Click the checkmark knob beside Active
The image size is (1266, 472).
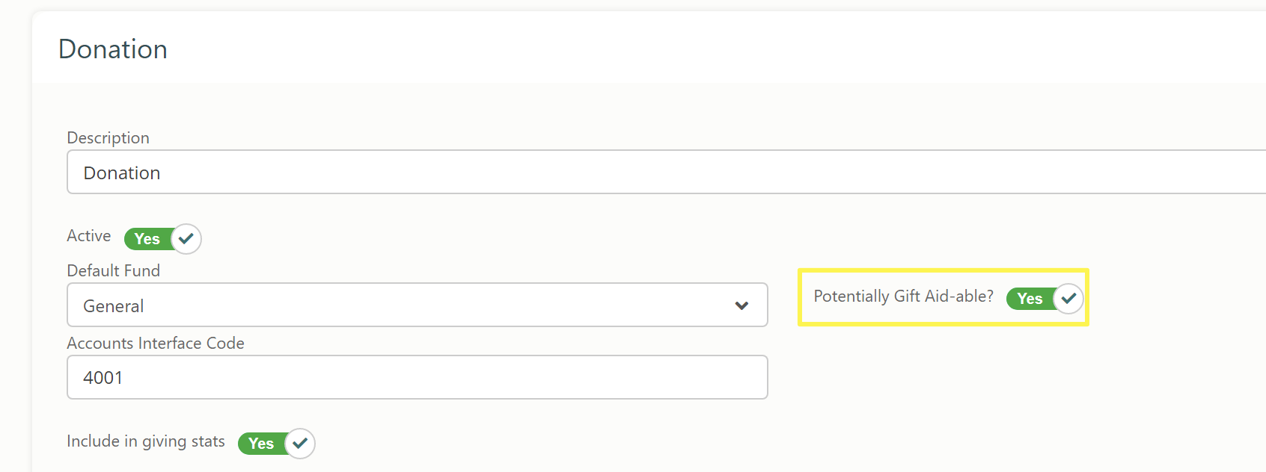186,239
